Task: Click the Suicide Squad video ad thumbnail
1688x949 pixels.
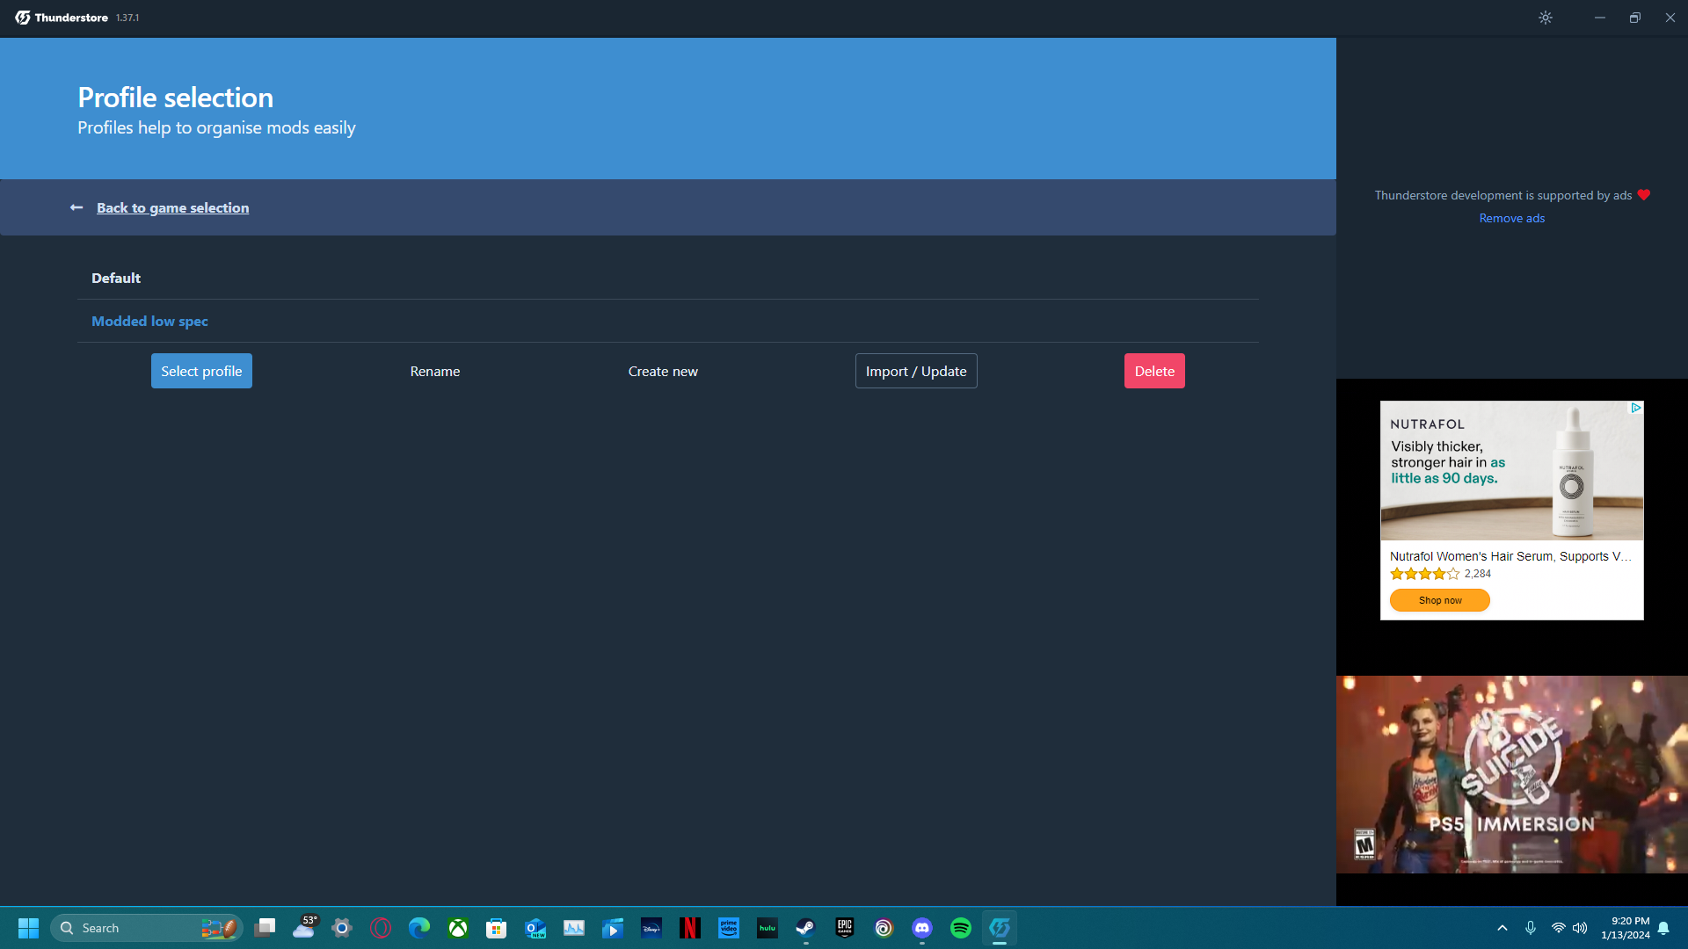Action: (1511, 773)
